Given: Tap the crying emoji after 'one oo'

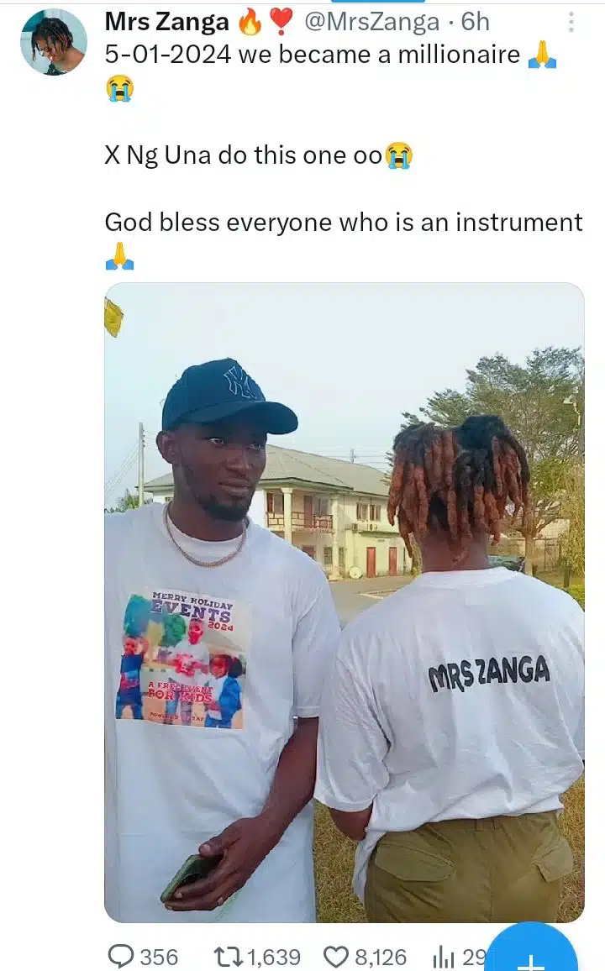Looking at the screenshot, I should pyautogui.click(x=399, y=155).
